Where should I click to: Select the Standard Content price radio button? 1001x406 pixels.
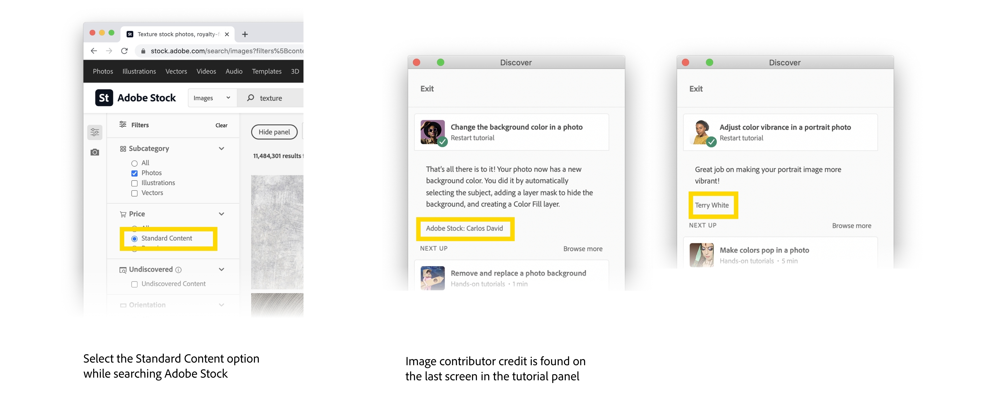click(135, 239)
